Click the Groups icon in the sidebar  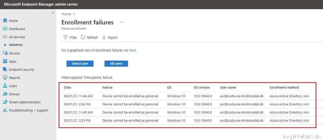point(5,94)
